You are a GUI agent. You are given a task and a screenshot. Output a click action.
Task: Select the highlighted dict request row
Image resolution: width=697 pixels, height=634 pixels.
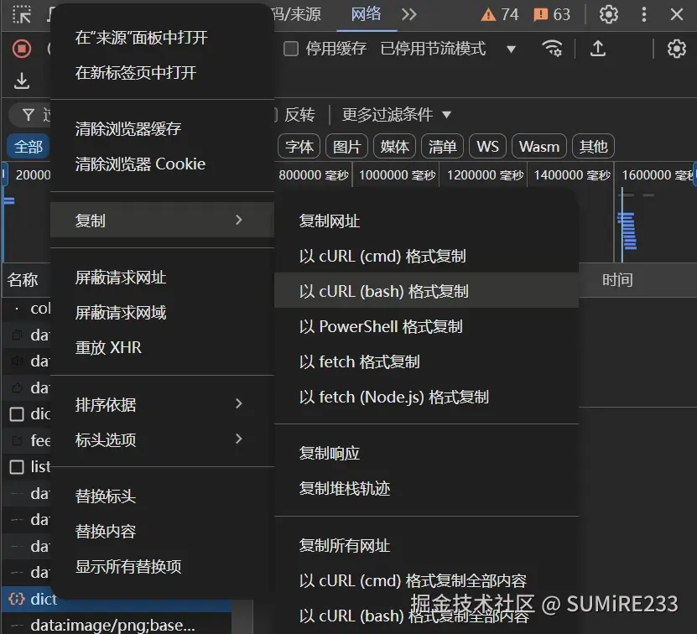pos(117,599)
